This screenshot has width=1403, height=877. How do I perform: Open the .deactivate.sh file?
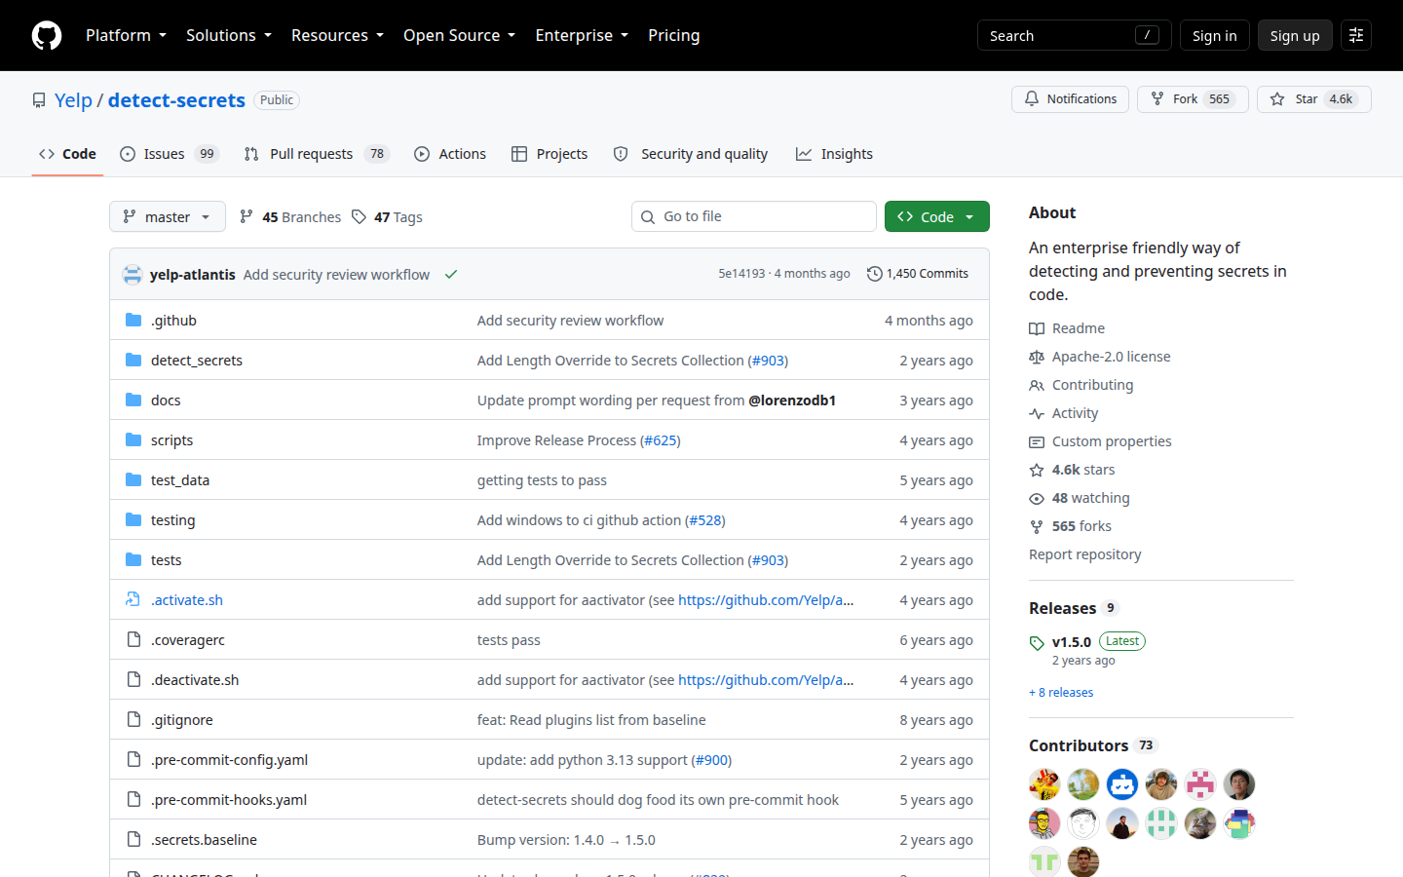tap(195, 680)
